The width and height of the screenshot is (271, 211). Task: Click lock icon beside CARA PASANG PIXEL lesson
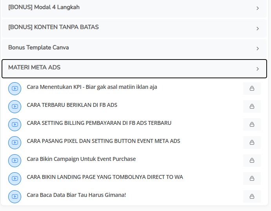(x=252, y=142)
